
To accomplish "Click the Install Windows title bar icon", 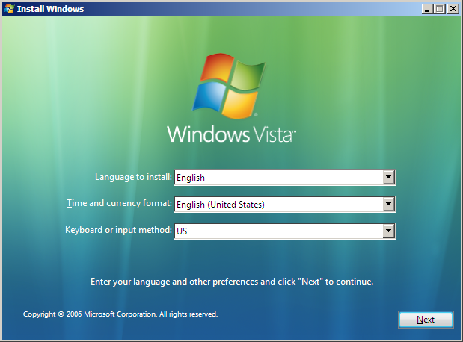I will (9, 9).
